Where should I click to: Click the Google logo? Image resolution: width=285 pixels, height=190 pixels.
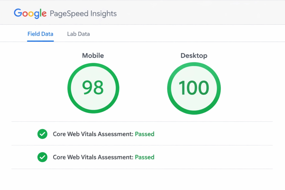(30, 13)
